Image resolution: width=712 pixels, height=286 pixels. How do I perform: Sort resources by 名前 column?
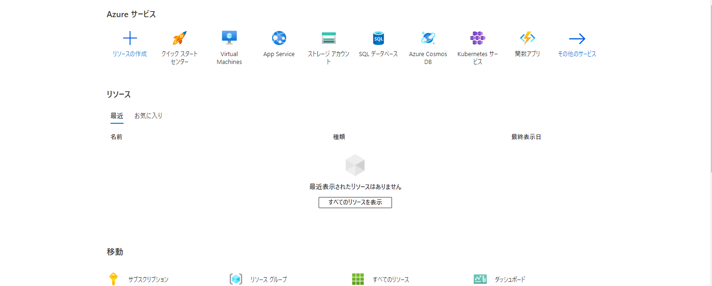pyautogui.click(x=116, y=136)
